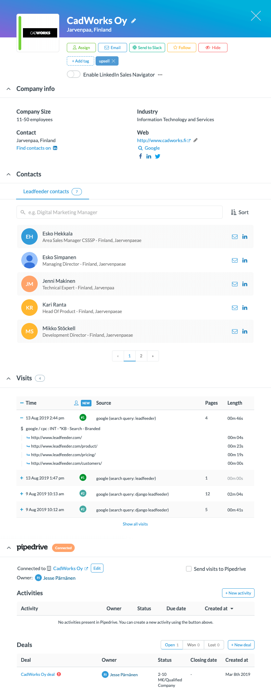
Task: Expand 9 Aug 2019 10:12 am visit
Action: (x=22, y=509)
